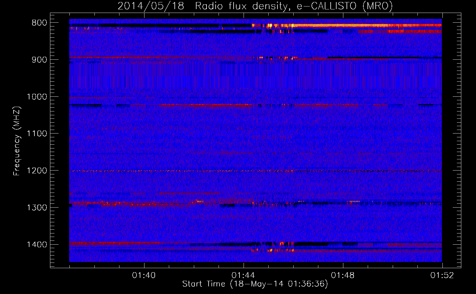The height and width of the screenshot is (294, 476).
Task: Click the 'Frequency (MHZ)' axis label
Action: [17, 141]
